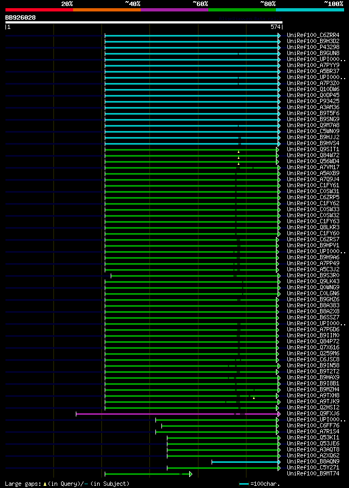Choose hit UniRef100_B9MZH4
The width and height of the screenshot is (349, 488).
point(313,390)
